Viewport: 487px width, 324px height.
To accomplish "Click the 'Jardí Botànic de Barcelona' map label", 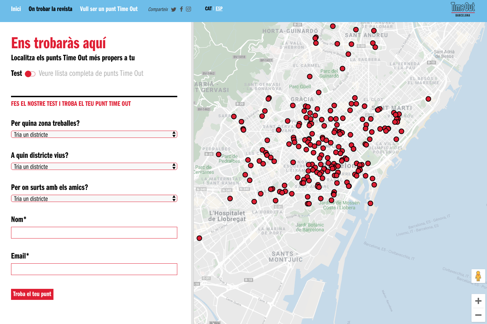I will (x=310, y=227).
